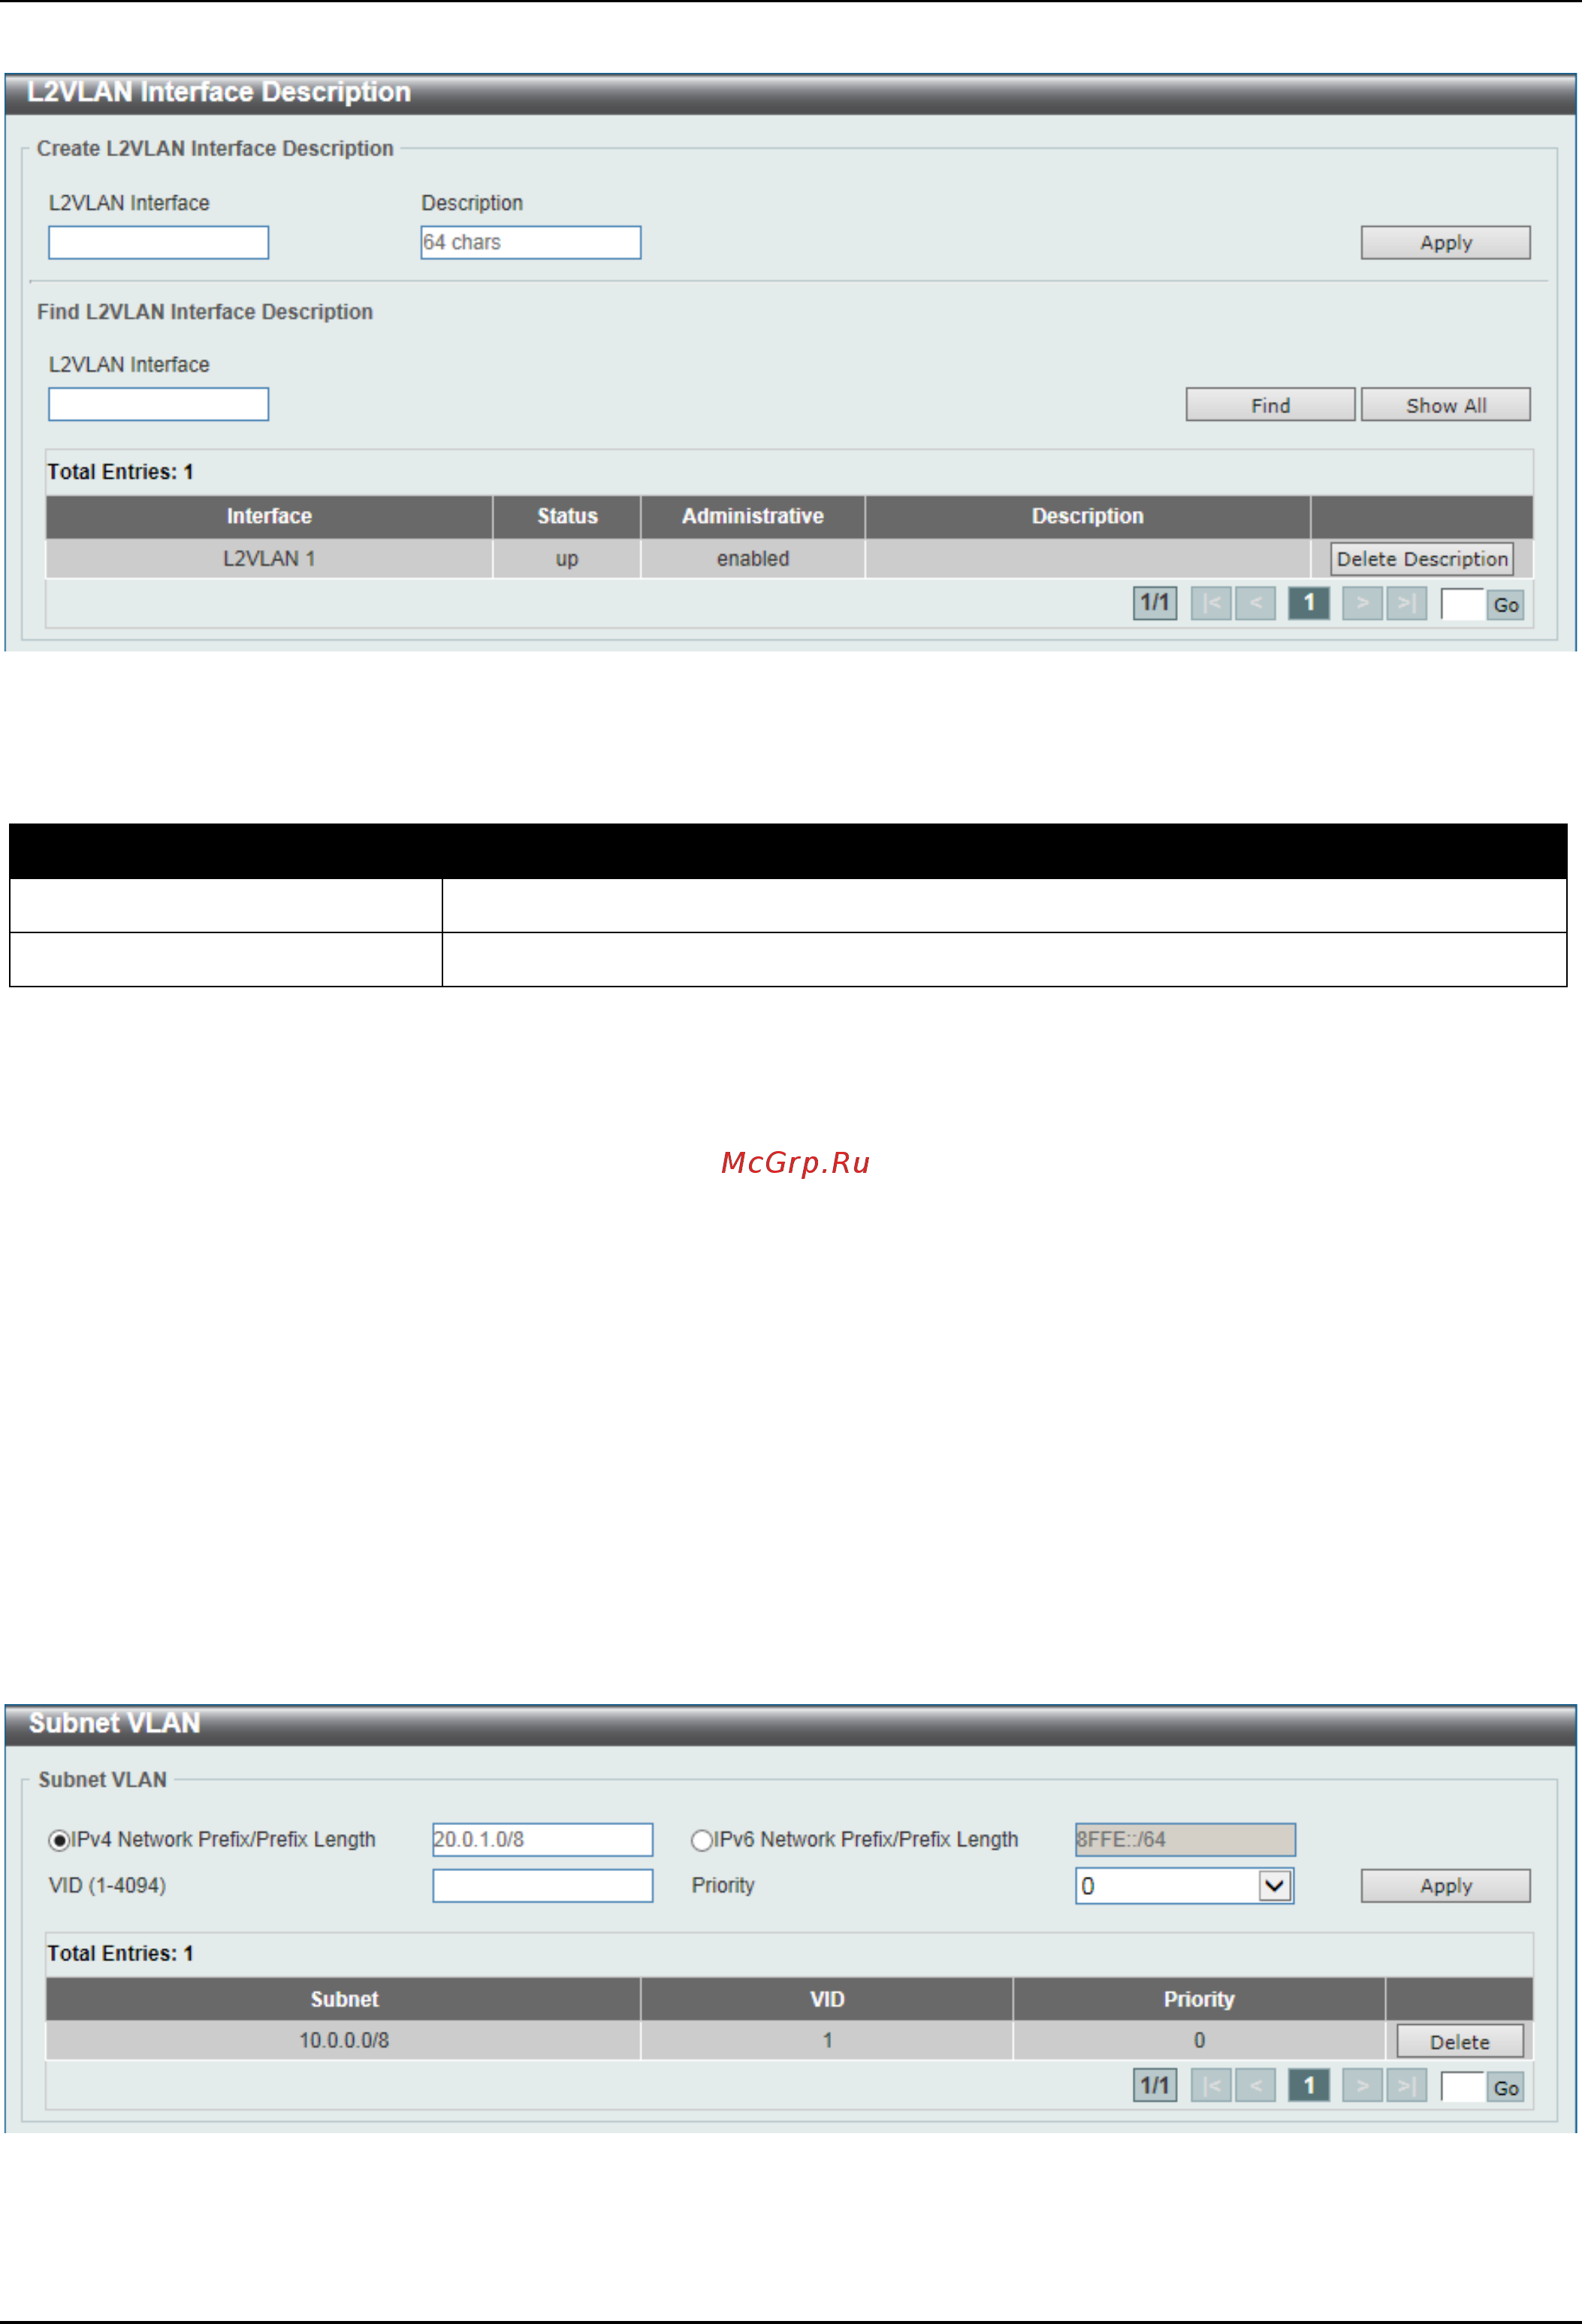Select IPv4 Network Prefix/Prefix Length radio
The height and width of the screenshot is (2324, 1582).
[59, 1840]
